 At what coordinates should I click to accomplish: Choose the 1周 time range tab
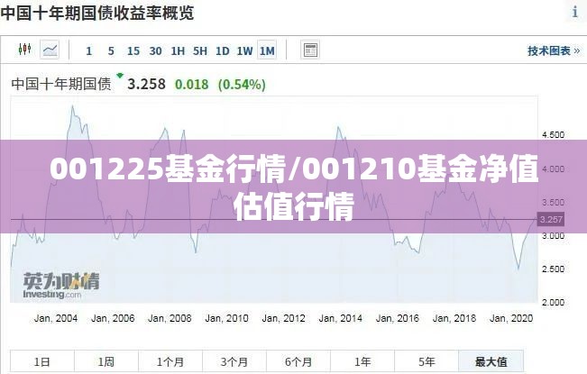[x=106, y=361]
